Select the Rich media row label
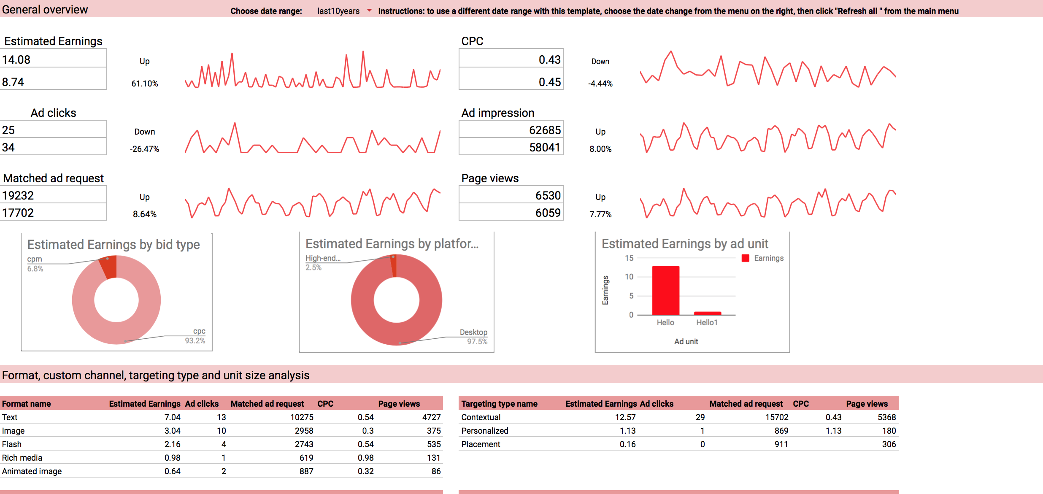Screen dimensions: 1043x494 click(x=22, y=458)
